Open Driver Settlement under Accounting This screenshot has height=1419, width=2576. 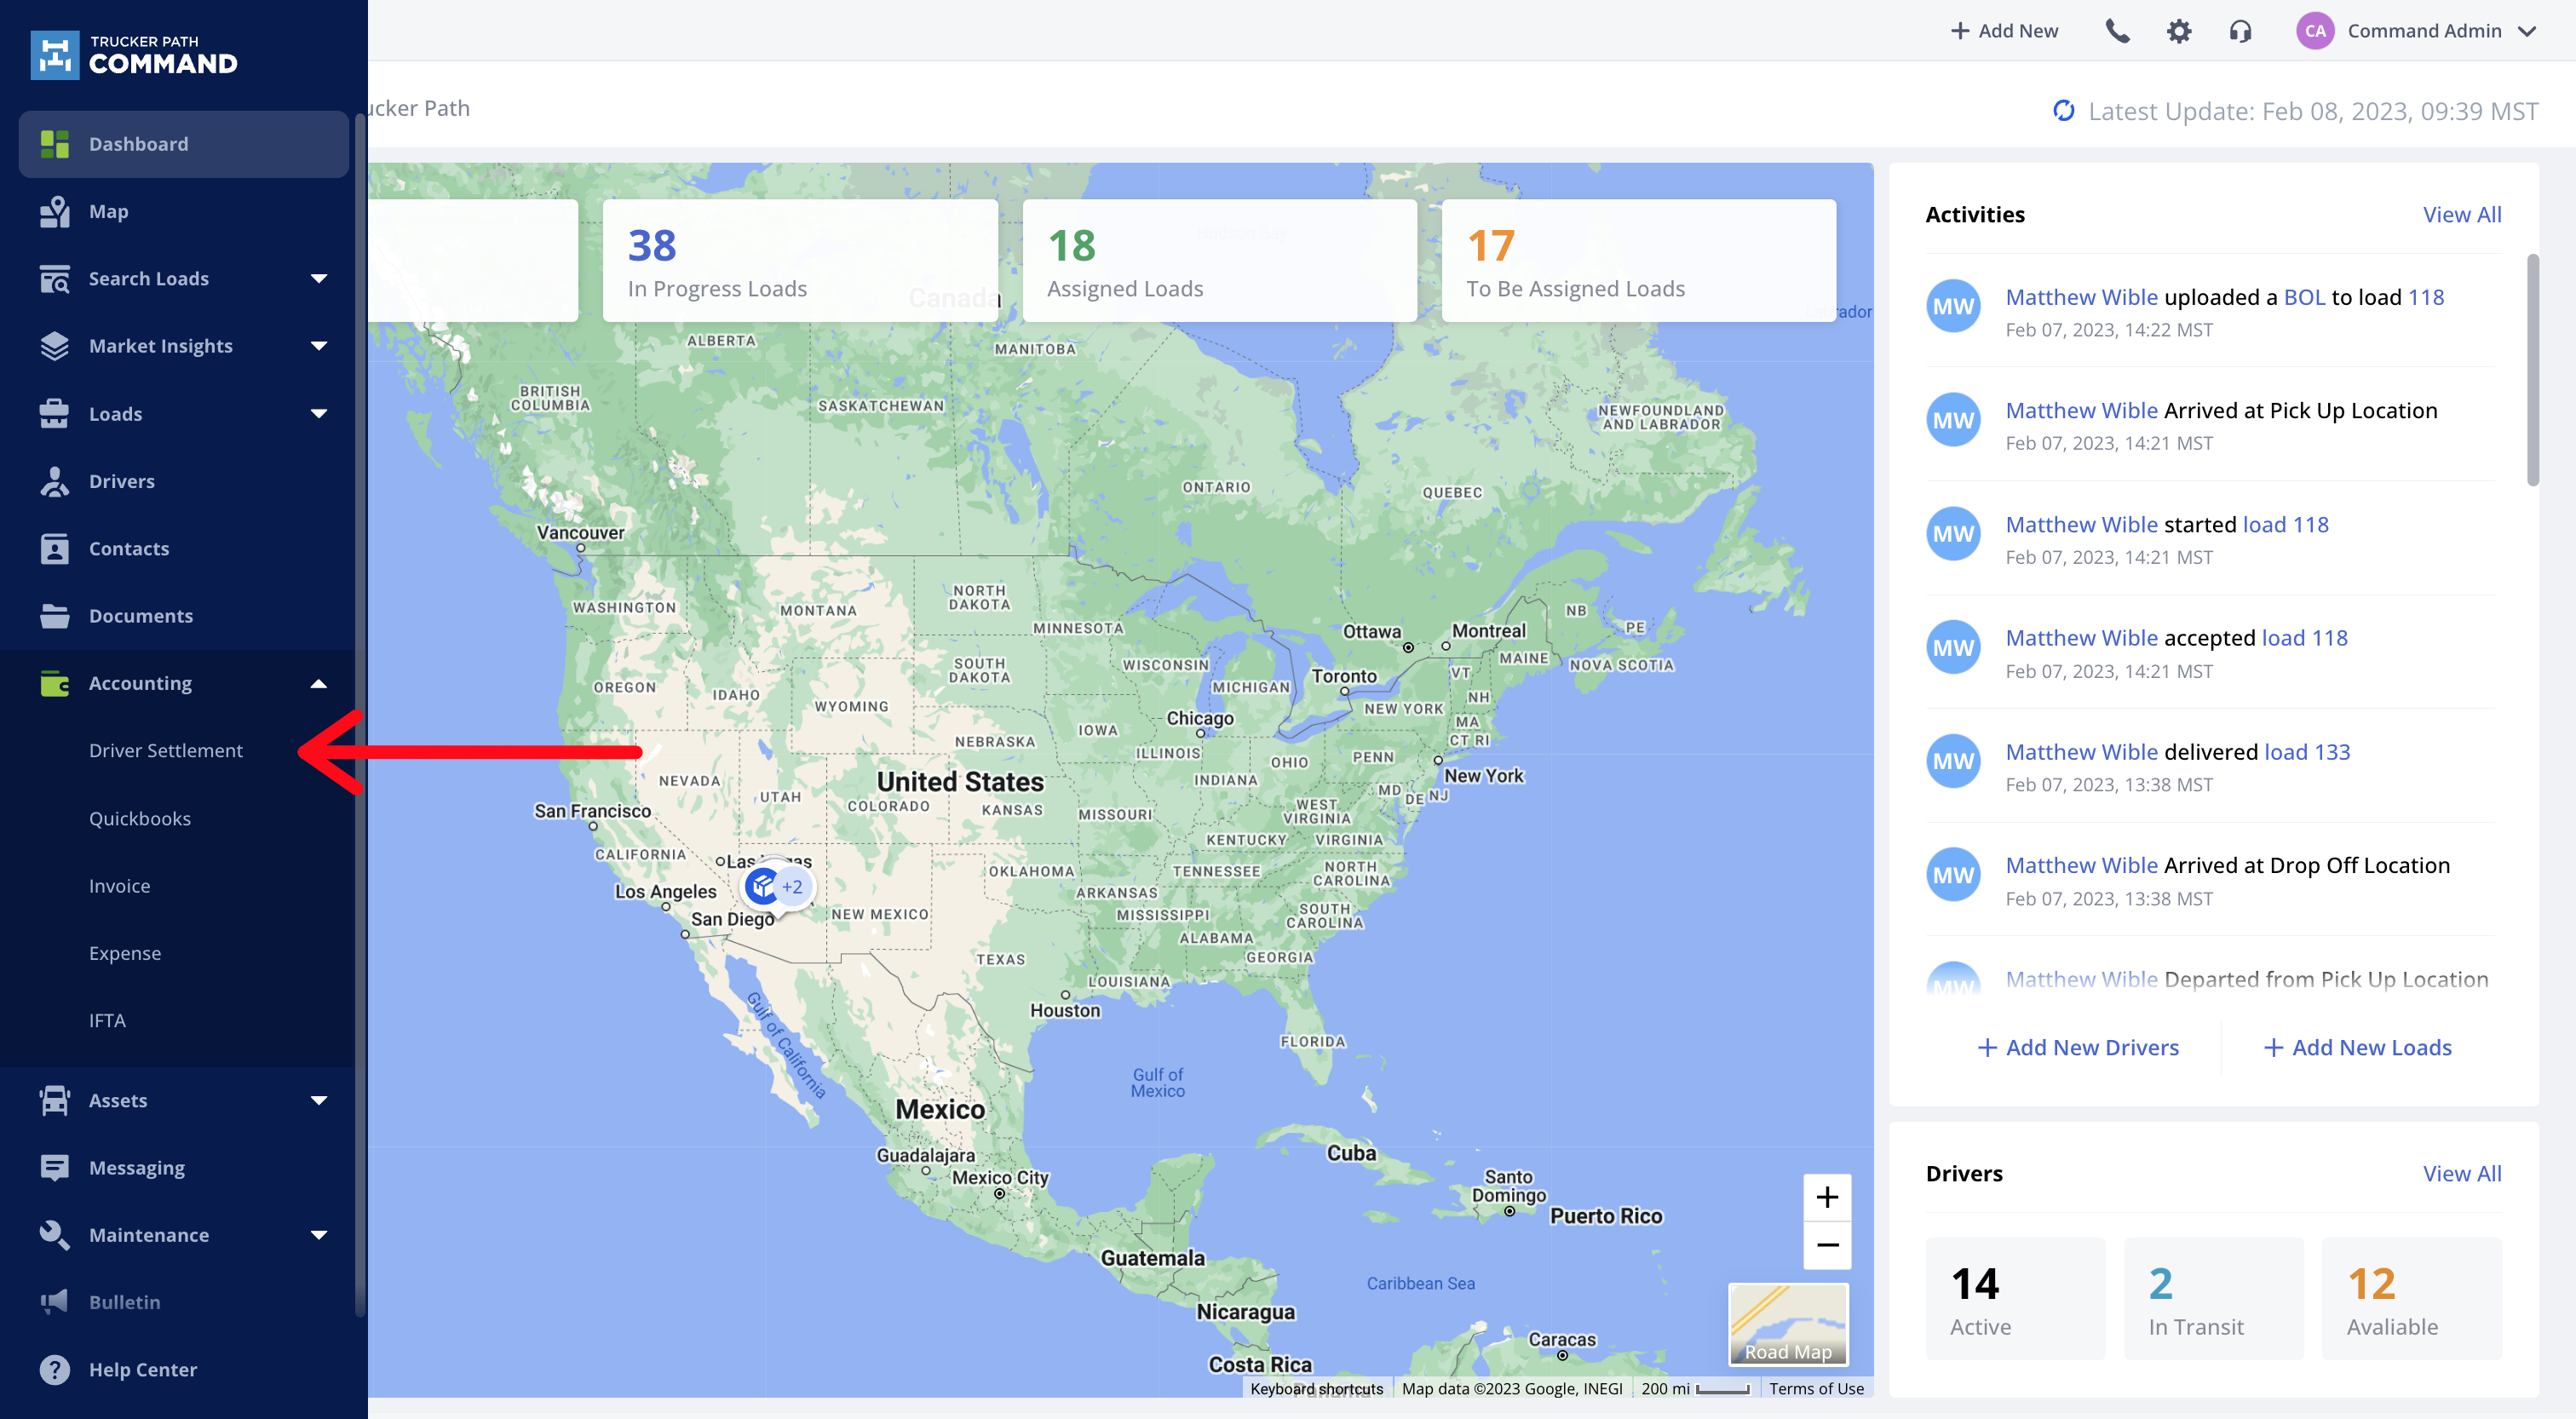click(x=166, y=751)
